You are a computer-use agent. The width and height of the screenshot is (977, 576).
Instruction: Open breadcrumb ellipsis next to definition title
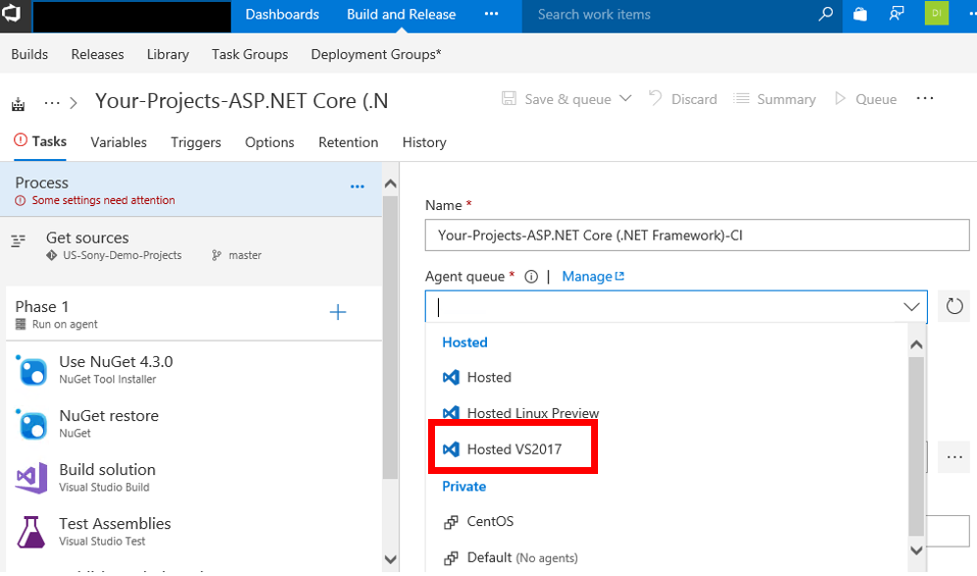tap(52, 103)
